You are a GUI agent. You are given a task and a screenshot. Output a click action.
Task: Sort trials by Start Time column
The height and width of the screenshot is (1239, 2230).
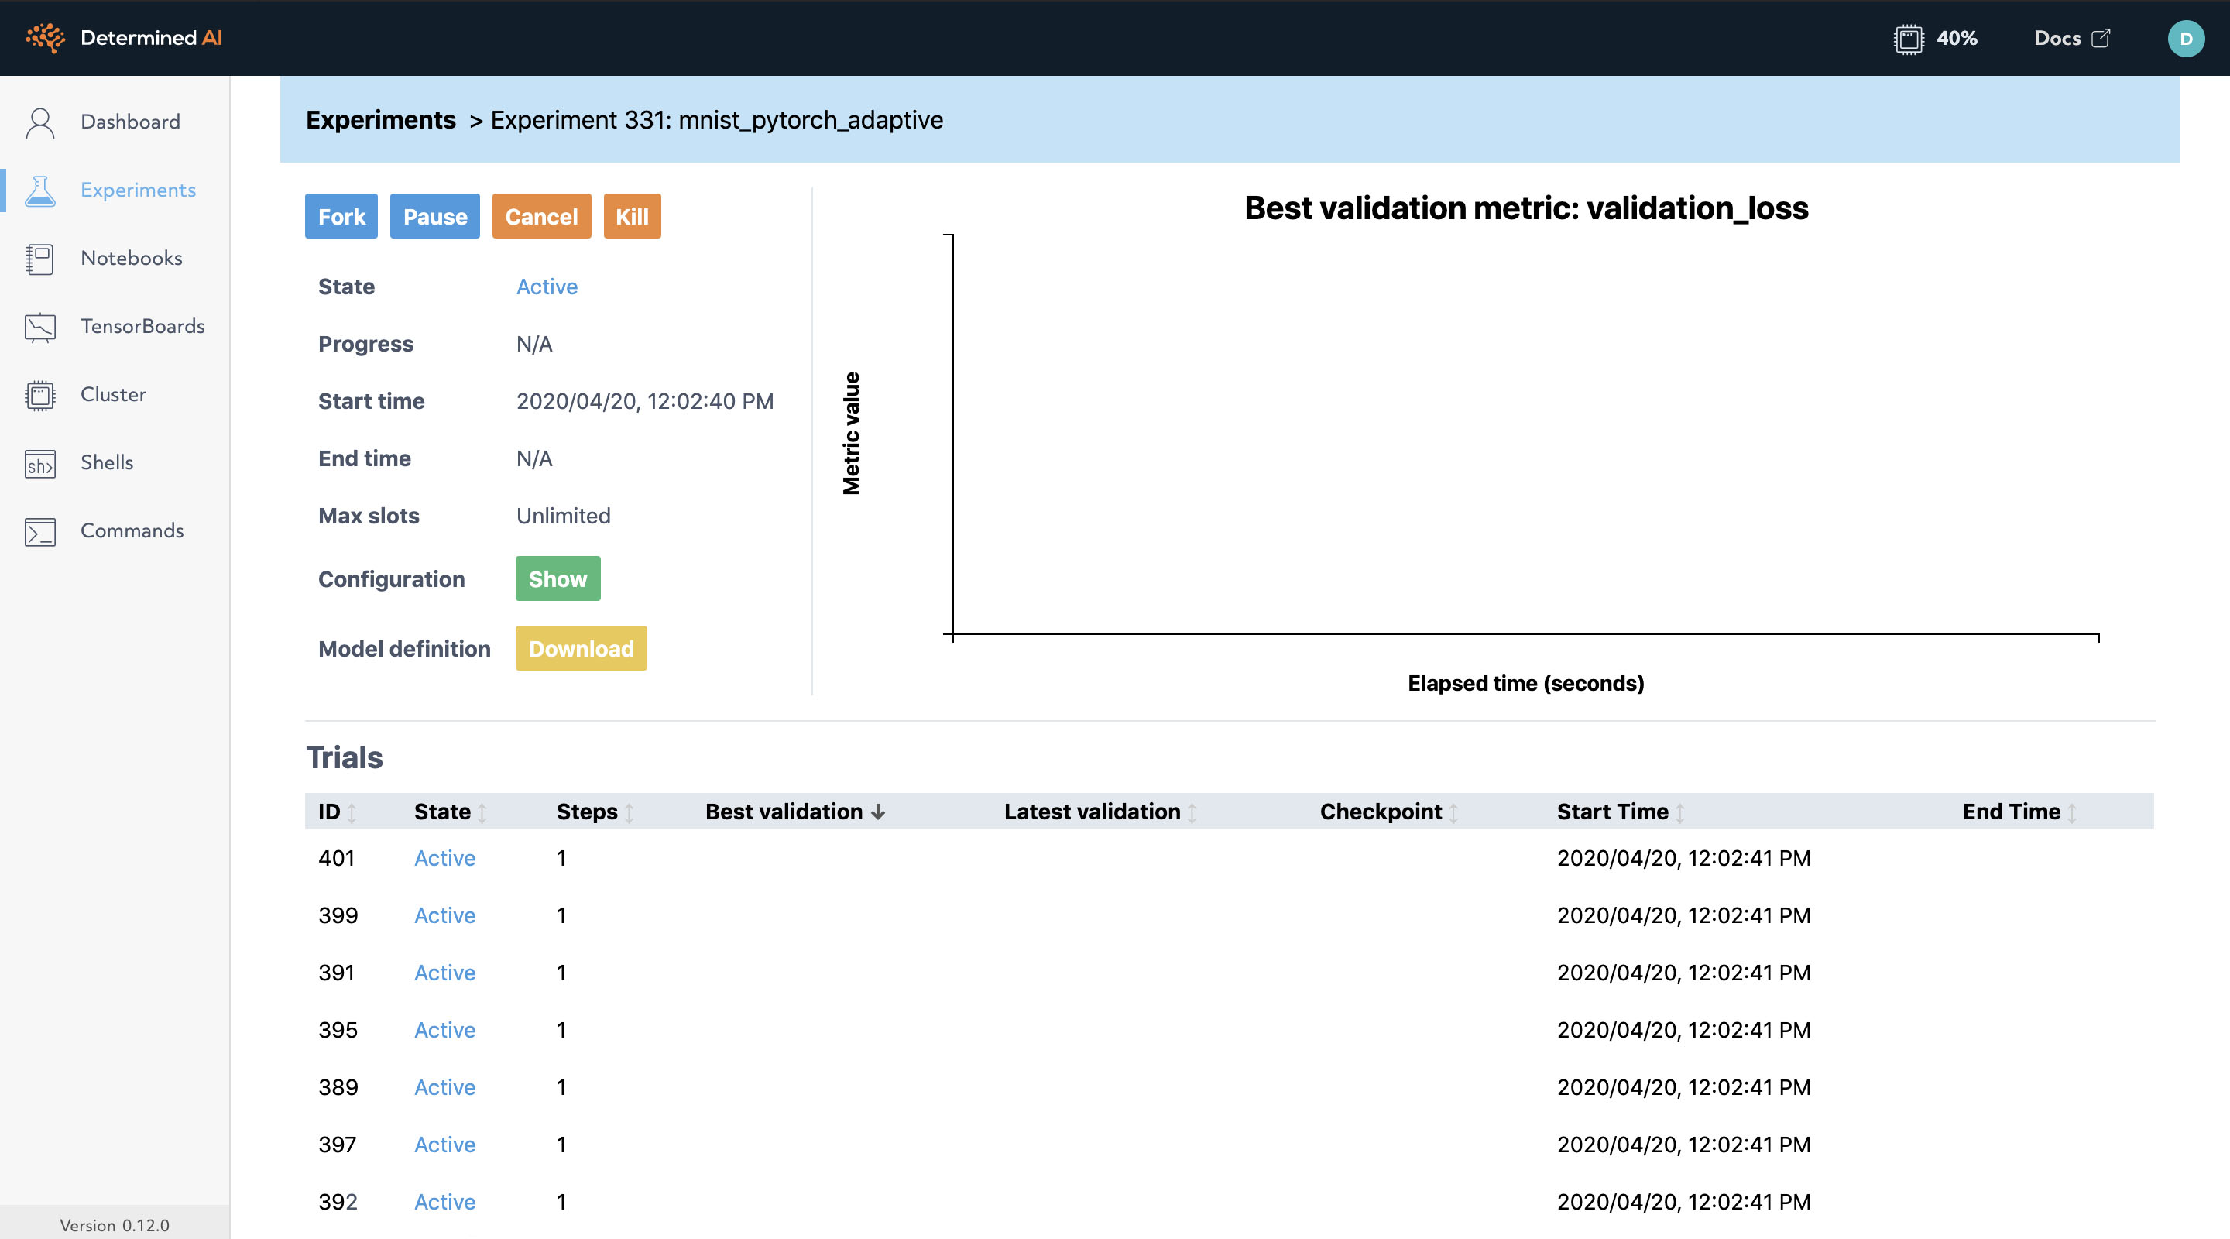click(1621, 812)
